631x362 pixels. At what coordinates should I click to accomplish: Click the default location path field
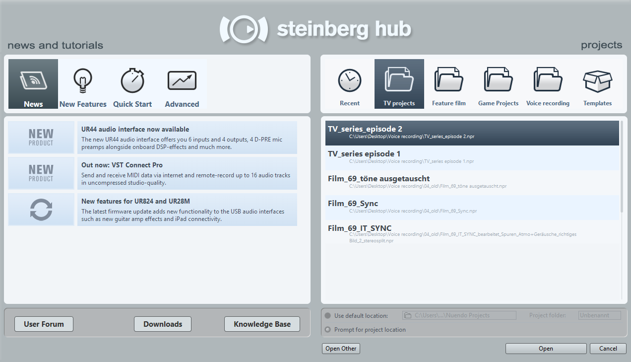pyautogui.click(x=459, y=315)
